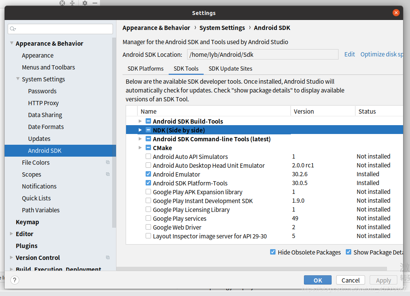Click OK to confirm settings
This screenshot has height=296, width=410.
(x=318, y=280)
